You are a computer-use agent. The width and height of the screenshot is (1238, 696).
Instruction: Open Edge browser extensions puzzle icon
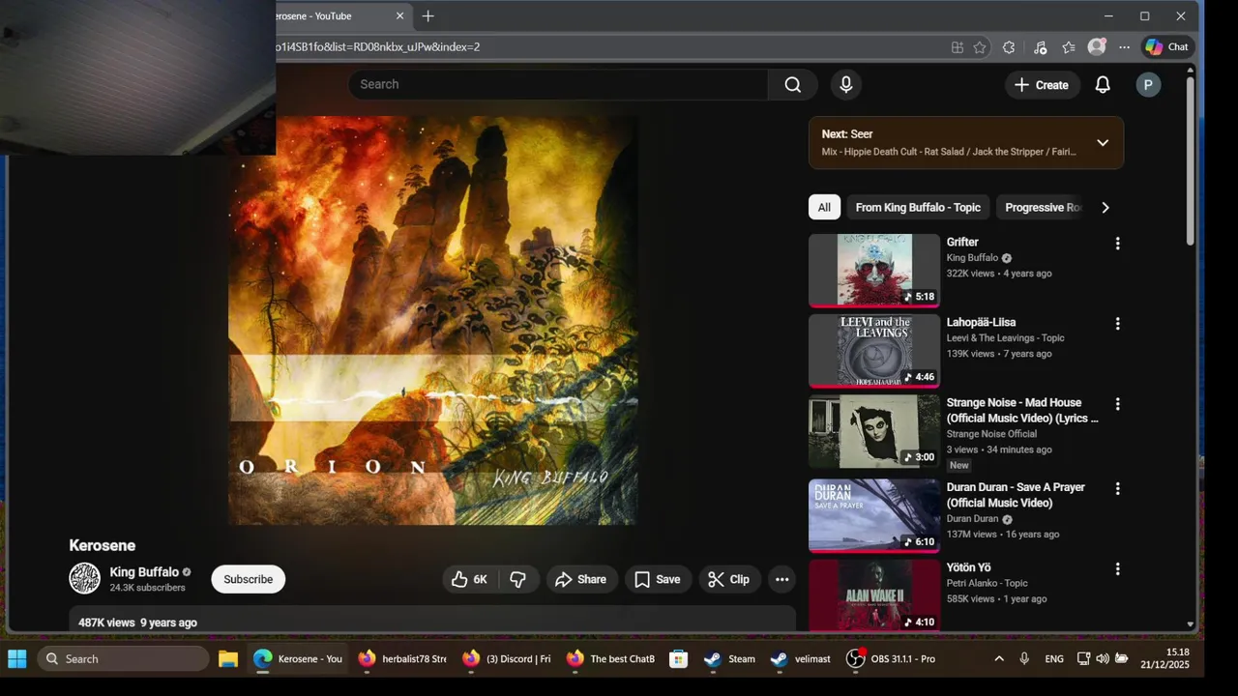pos(1009,46)
